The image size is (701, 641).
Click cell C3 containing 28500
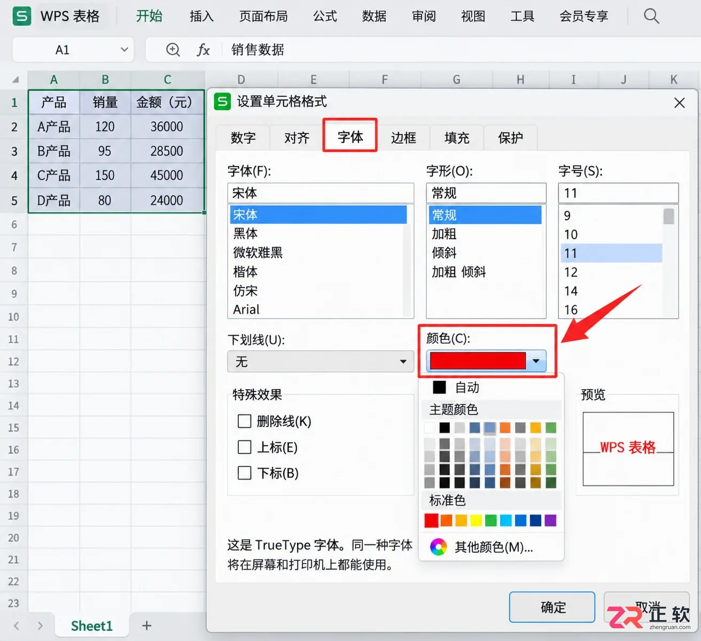(x=167, y=151)
